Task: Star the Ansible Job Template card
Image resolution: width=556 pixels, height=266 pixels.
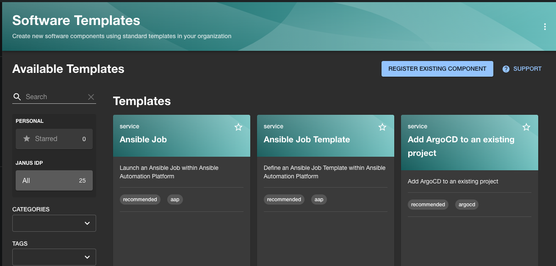Action: 382,127
